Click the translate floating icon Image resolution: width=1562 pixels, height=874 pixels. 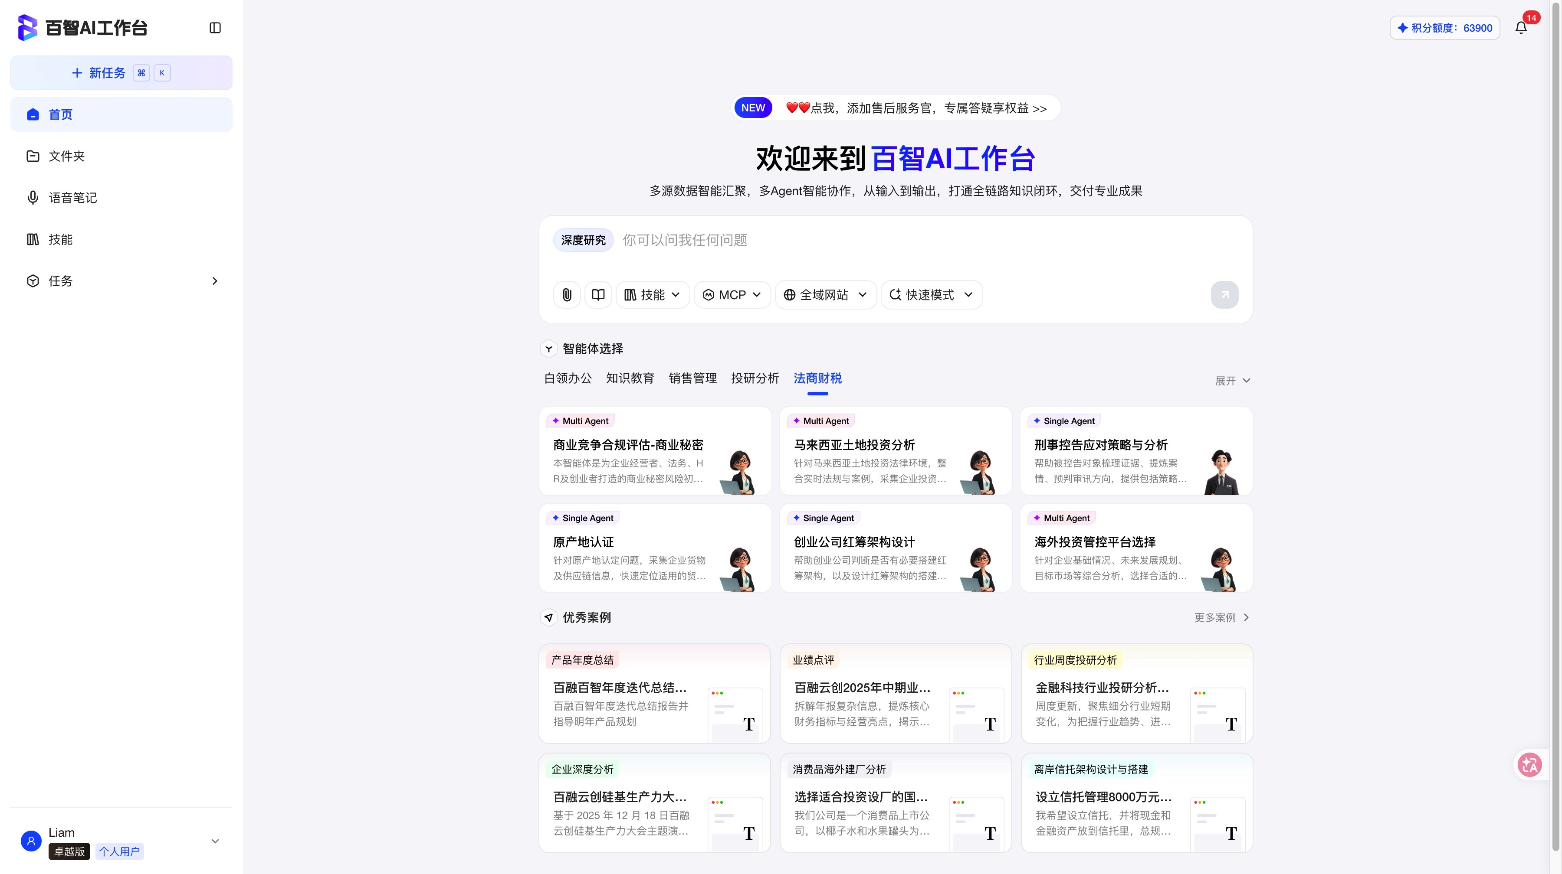click(x=1529, y=764)
